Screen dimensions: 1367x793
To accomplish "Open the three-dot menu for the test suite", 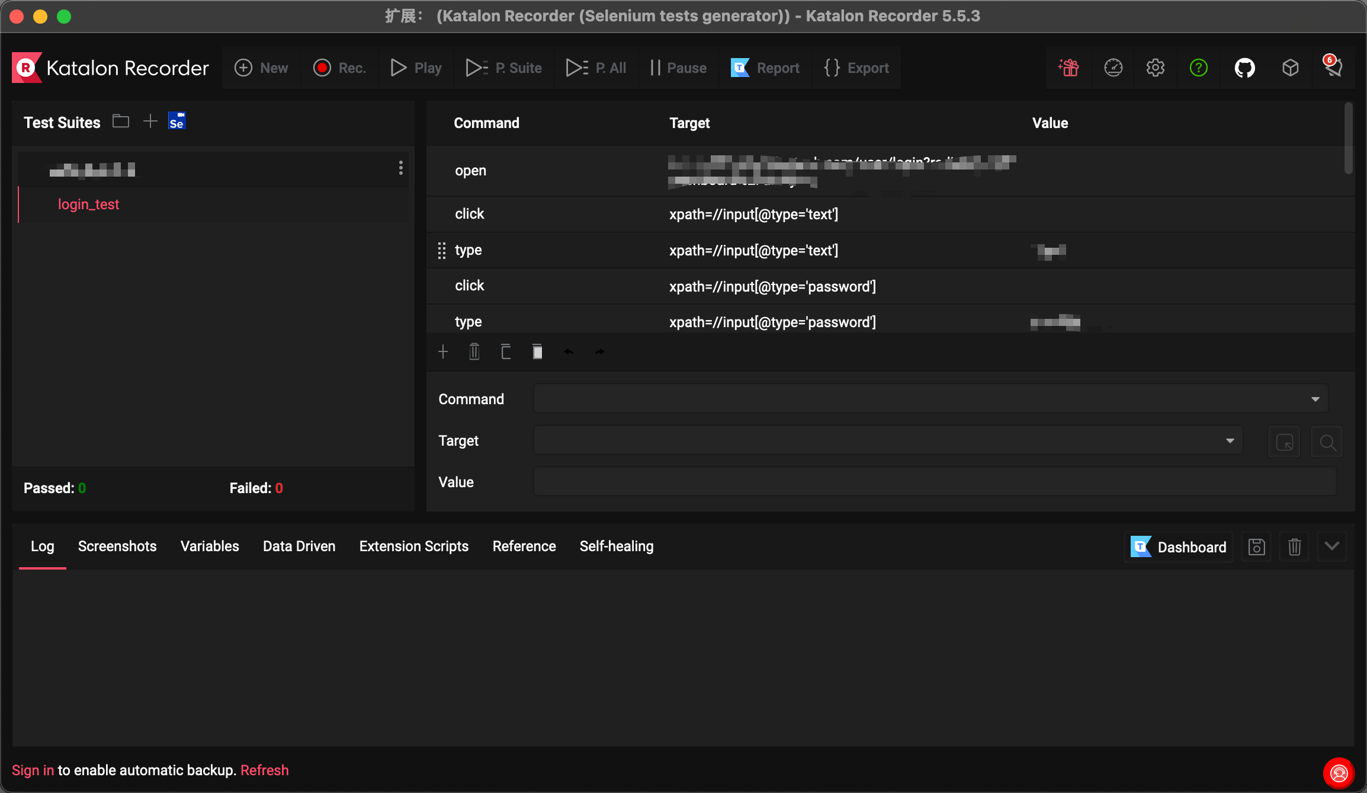I will 401,168.
